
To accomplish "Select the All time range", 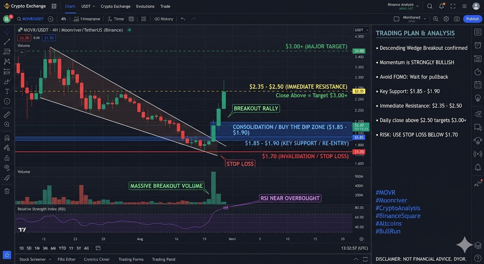I will tap(86, 248).
